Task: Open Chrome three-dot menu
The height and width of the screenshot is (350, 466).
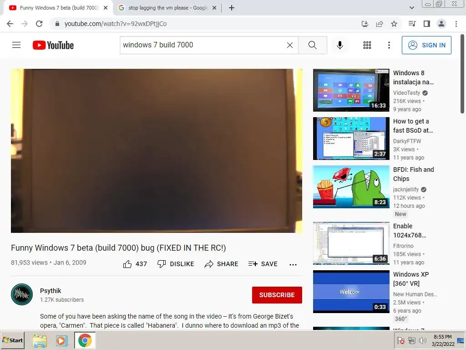Action: [x=456, y=24]
